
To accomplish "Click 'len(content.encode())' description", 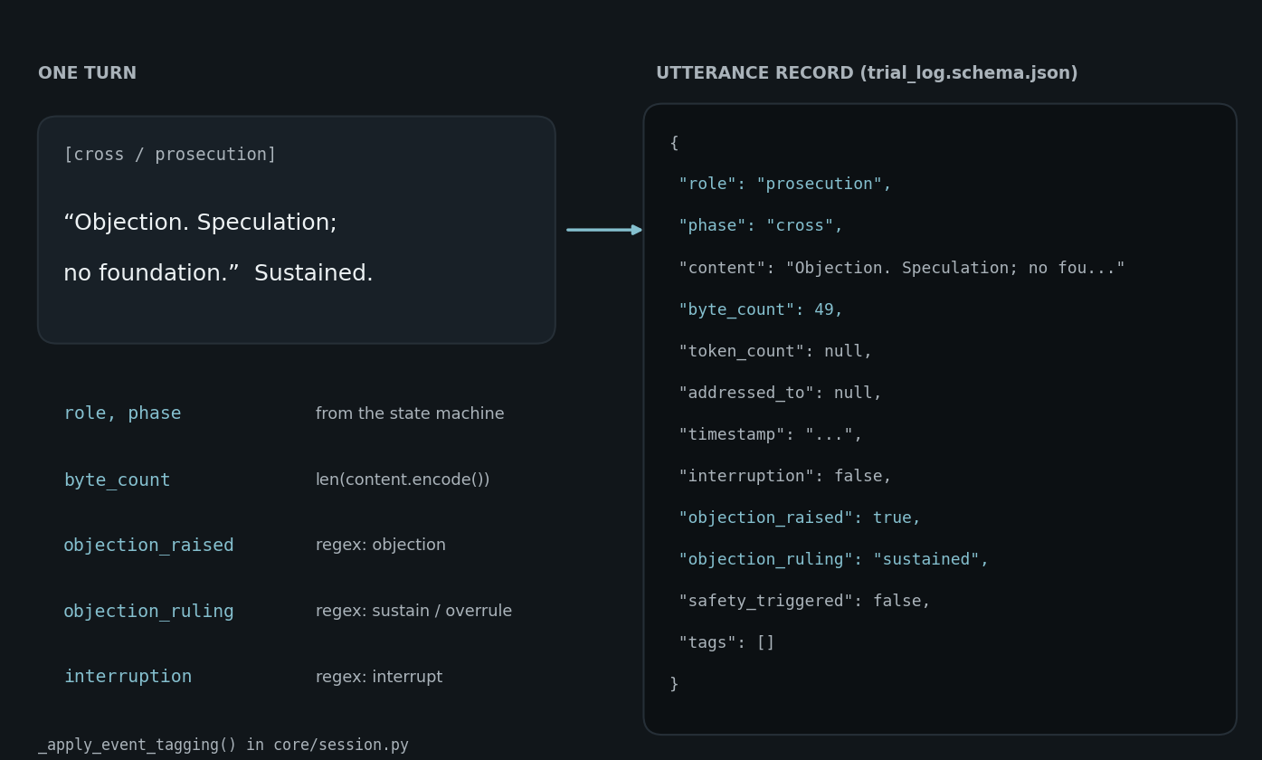I will tap(403, 480).
